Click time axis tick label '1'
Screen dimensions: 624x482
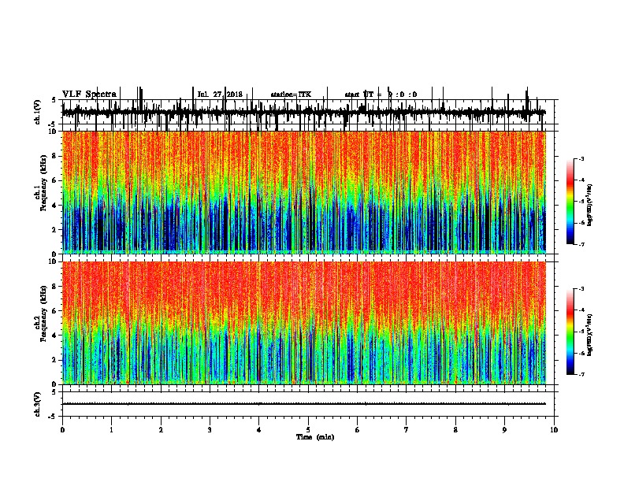(112, 430)
